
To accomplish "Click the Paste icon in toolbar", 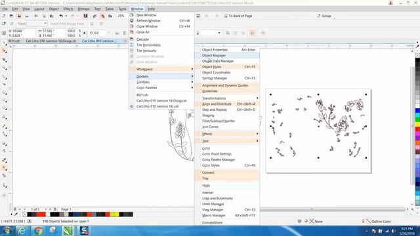I will 51,16.
